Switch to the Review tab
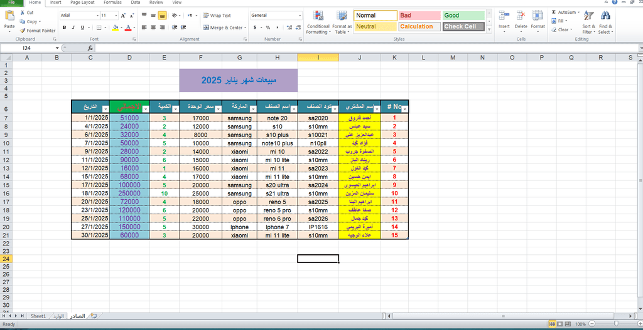Viewport: 643px width, 330px height. pyautogui.click(x=156, y=3)
